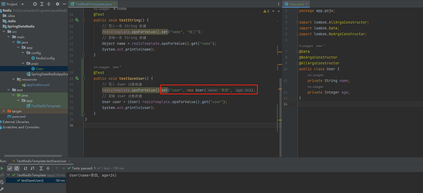Click 'no usages' hint above testSaveUser
Image resolution: width=423 pixels, height=193 pixels.
pyautogui.click(x=102, y=67)
